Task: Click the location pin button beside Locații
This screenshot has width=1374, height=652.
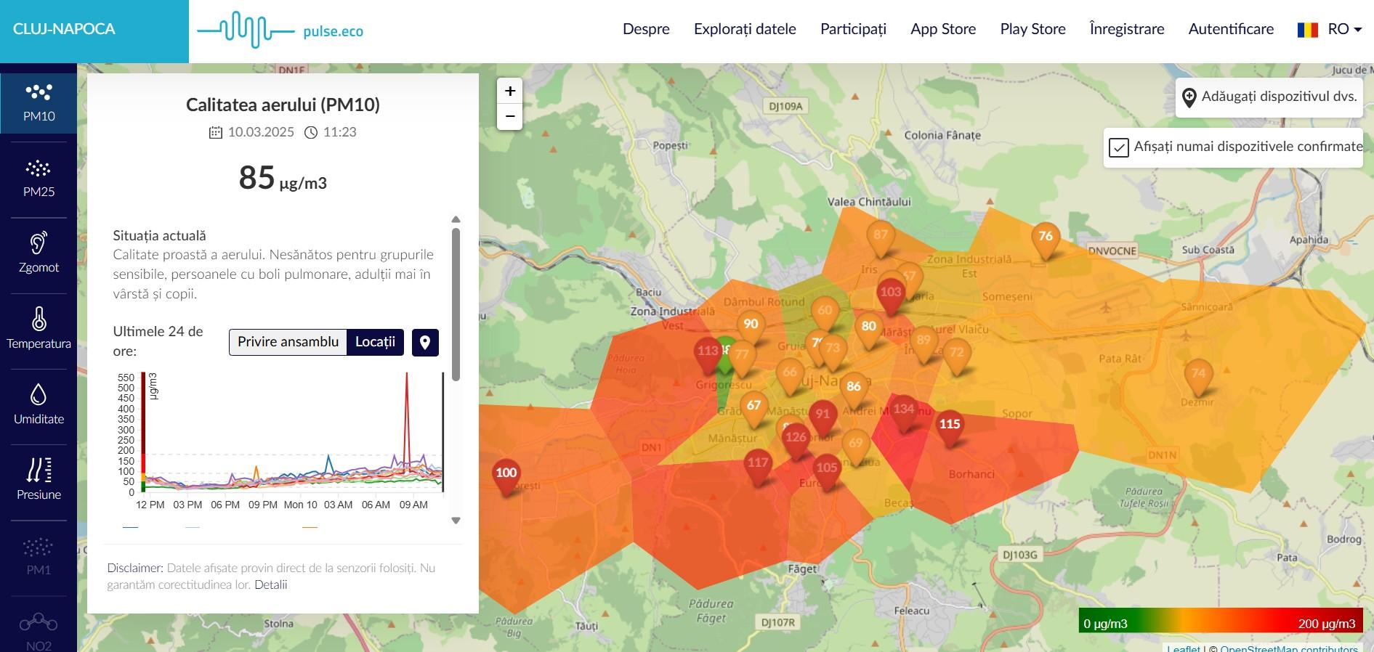Action: (425, 342)
